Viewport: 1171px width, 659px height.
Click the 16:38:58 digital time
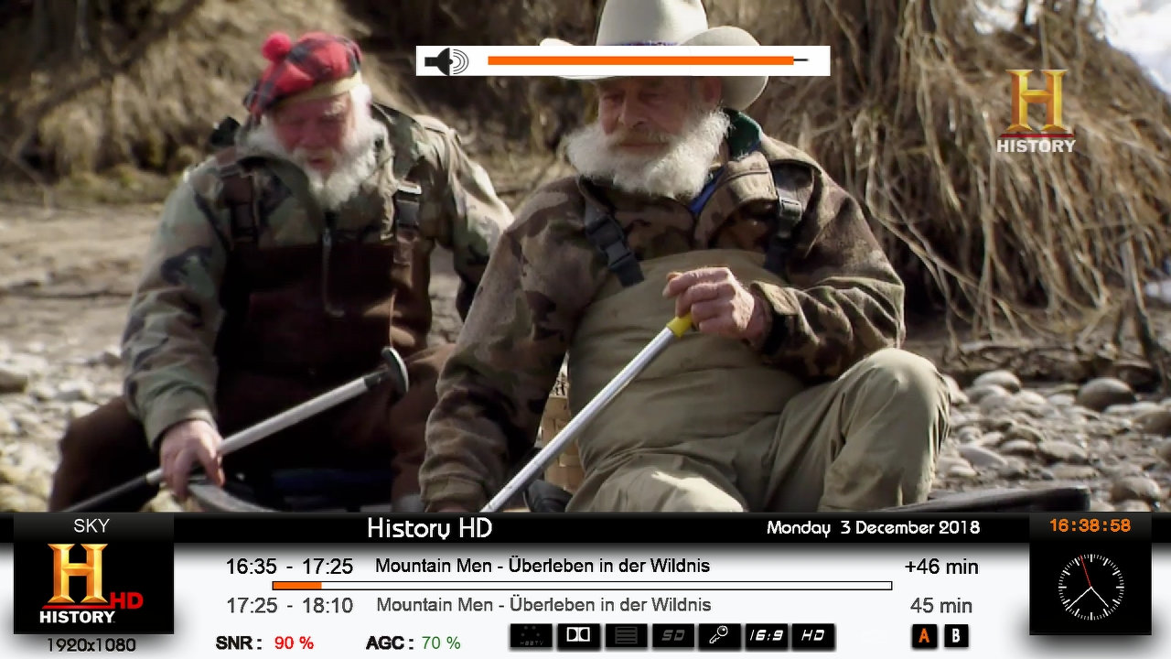click(1090, 526)
